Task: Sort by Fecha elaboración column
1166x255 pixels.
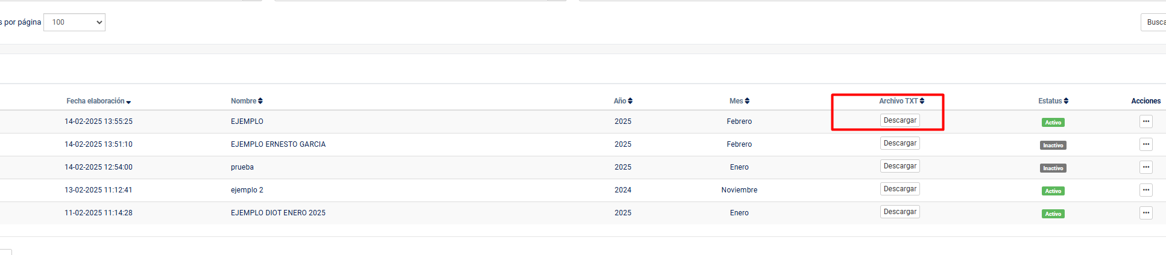Action: (x=99, y=101)
